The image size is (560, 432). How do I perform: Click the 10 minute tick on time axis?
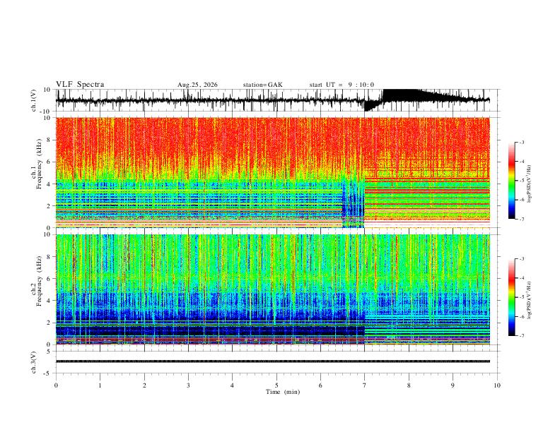click(x=497, y=385)
